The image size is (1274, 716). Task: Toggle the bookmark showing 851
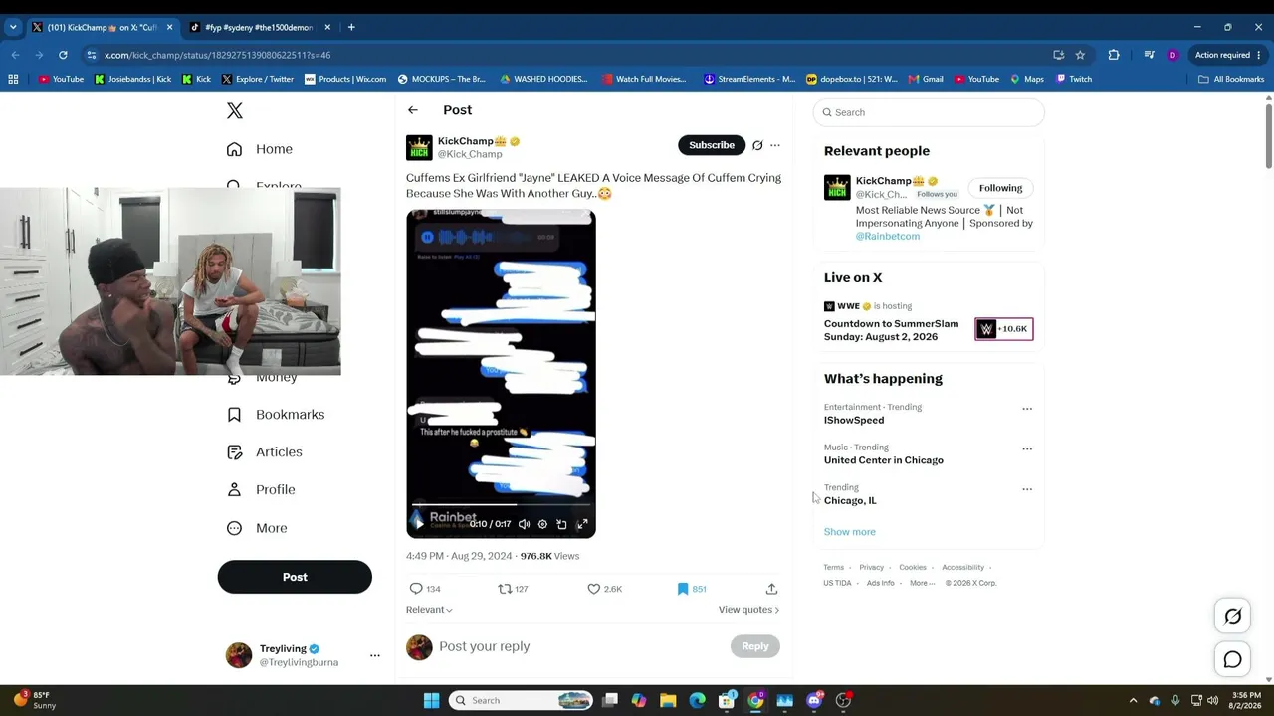click(691, 589)
